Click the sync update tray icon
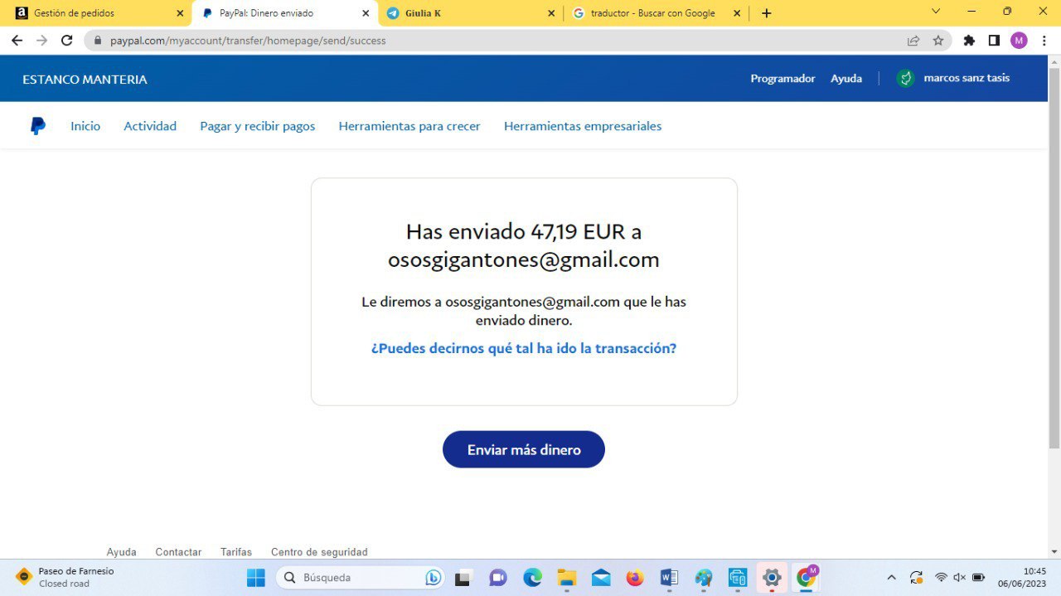The image size is (1061, 596). coord(916,578)
